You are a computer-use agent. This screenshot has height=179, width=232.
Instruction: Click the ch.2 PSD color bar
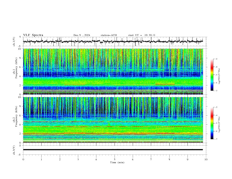coord(212,123)
